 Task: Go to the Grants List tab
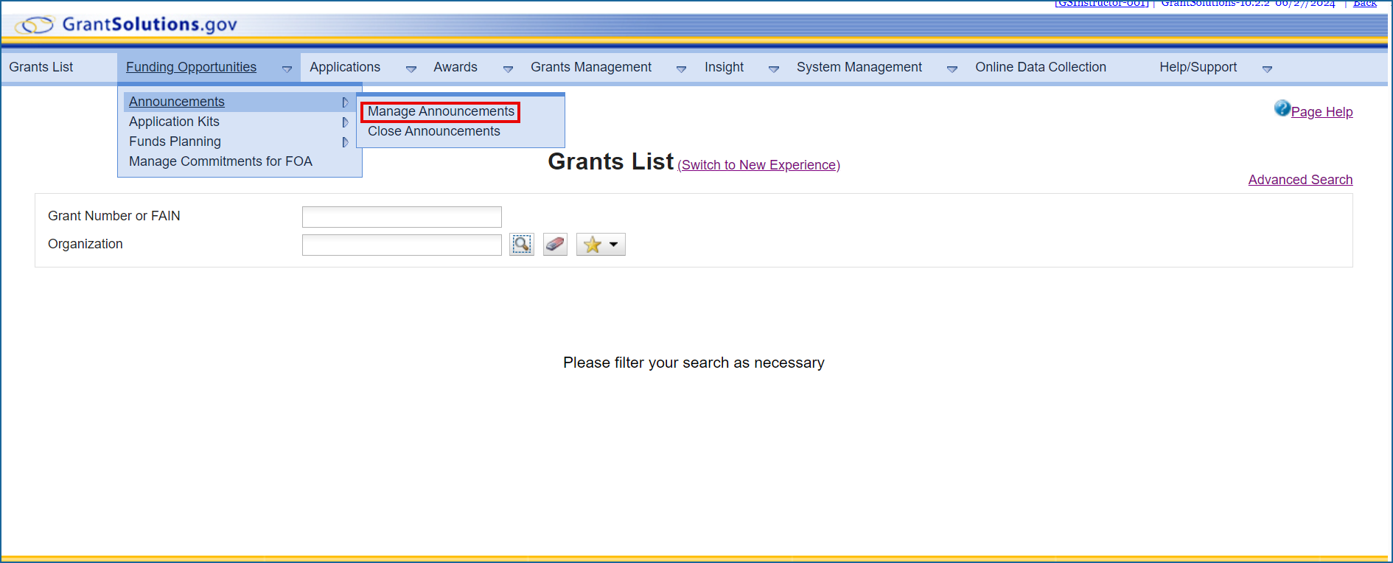tap(41, 67)
